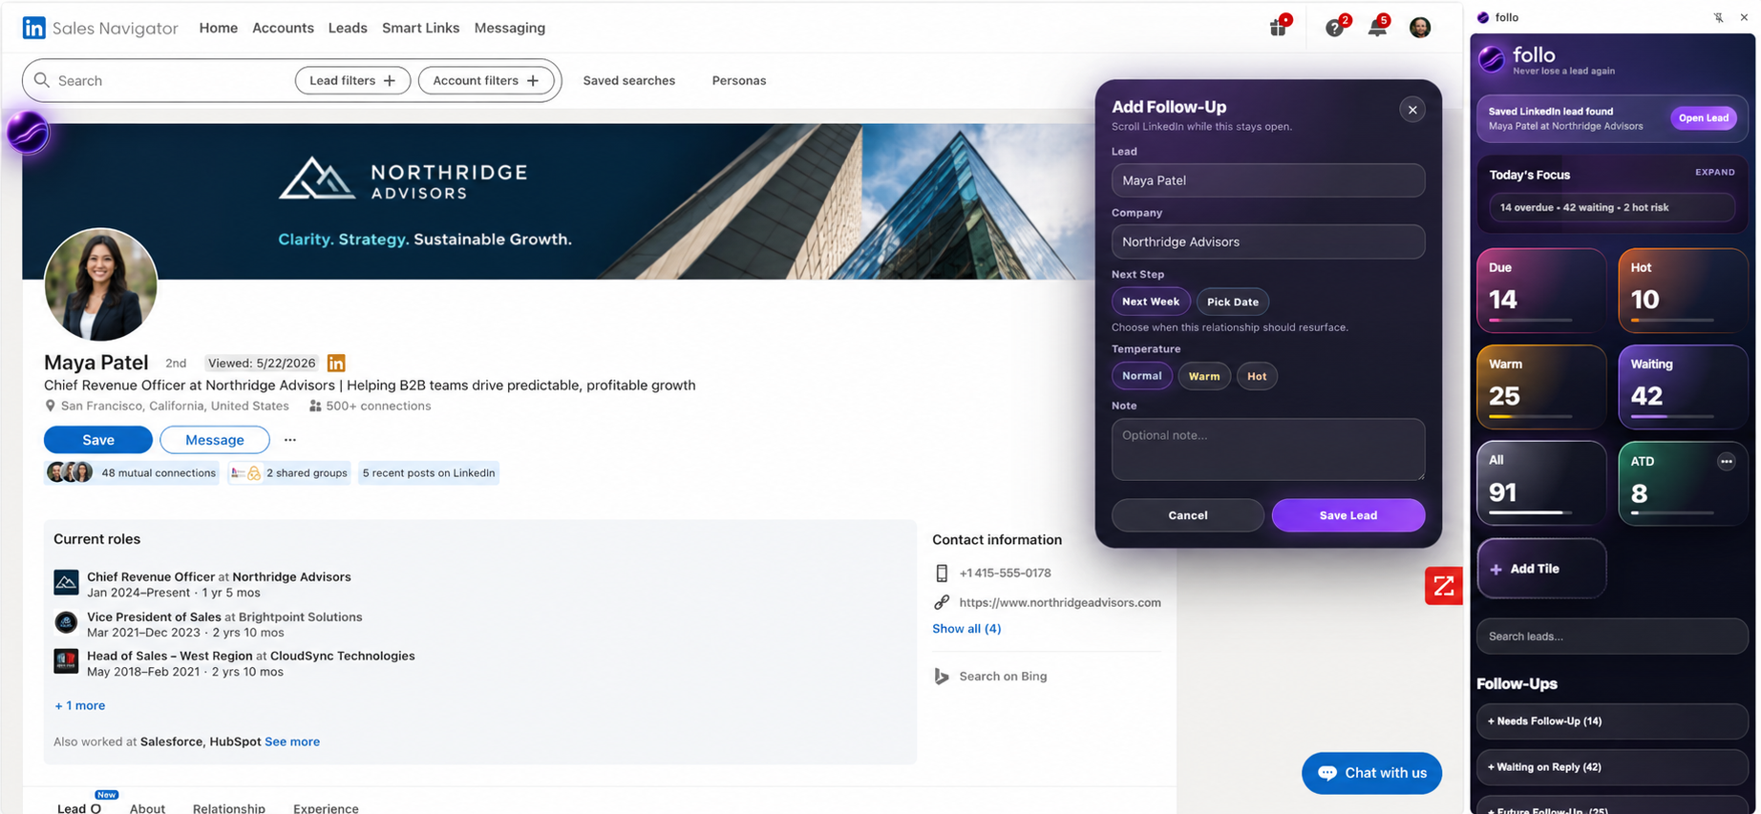Cancel the Add Follow-Up dialog

pos(1188,515)
